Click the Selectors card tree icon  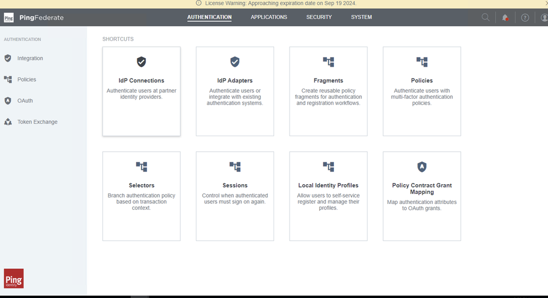coord(141,167)
